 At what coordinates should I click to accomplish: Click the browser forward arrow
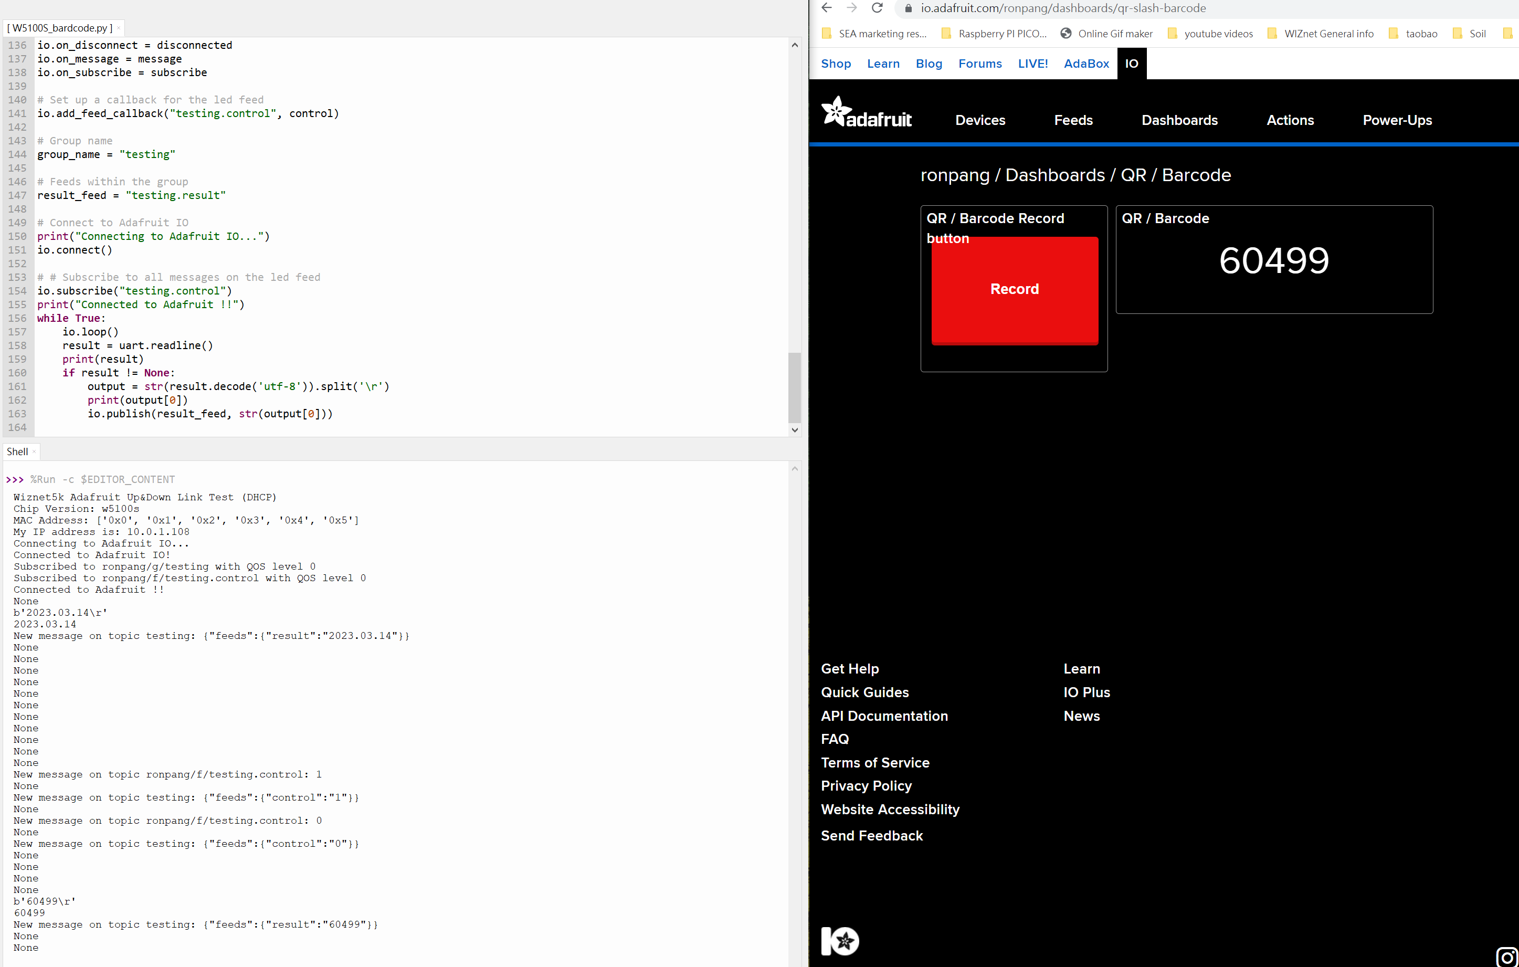click(851, 8)
